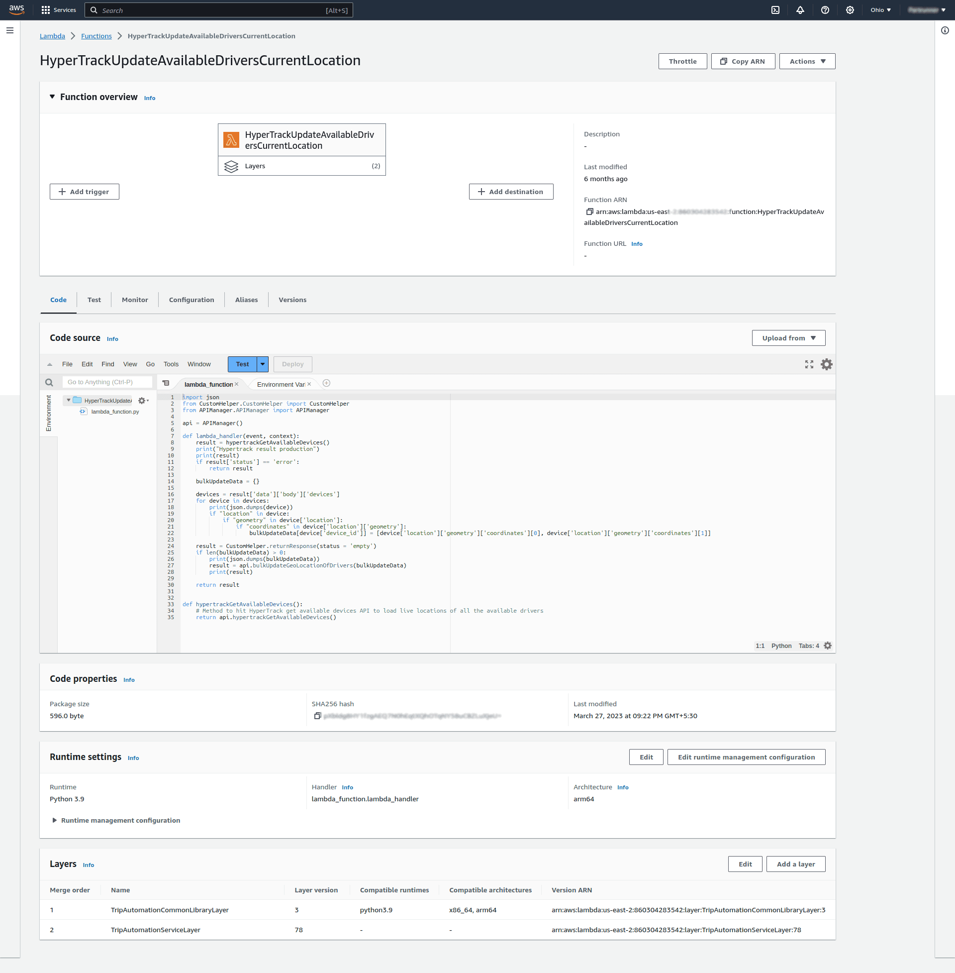Open AWS CloudShell icon in top bar
The image size is (955, 973).
pos(775,10)
